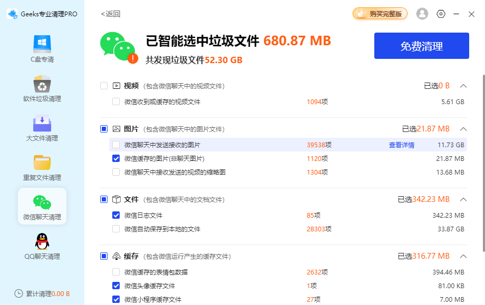
Task: Click the 已选342.23 MB summary
Action: 423,199
